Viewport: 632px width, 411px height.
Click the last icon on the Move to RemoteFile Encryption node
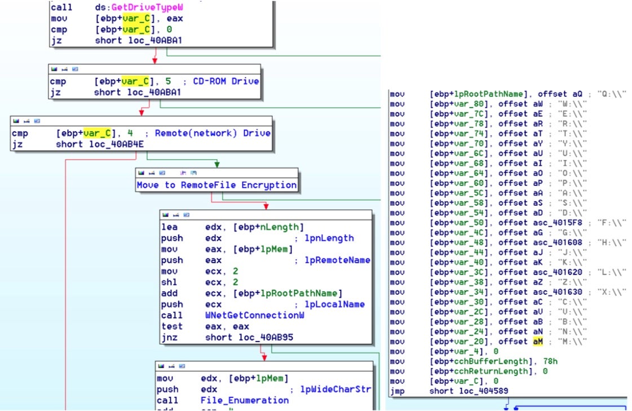tap(192, 173)
